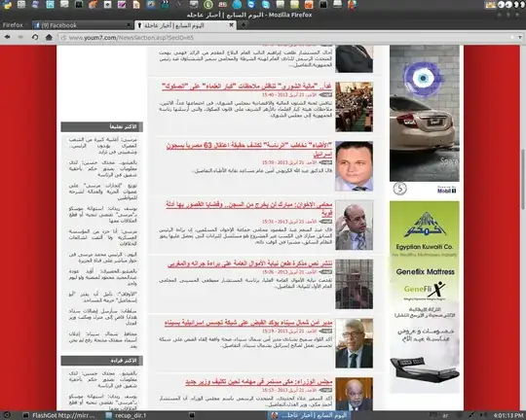
Task: Click thumbnail of bald man holding his head
Action: [354, 226]
